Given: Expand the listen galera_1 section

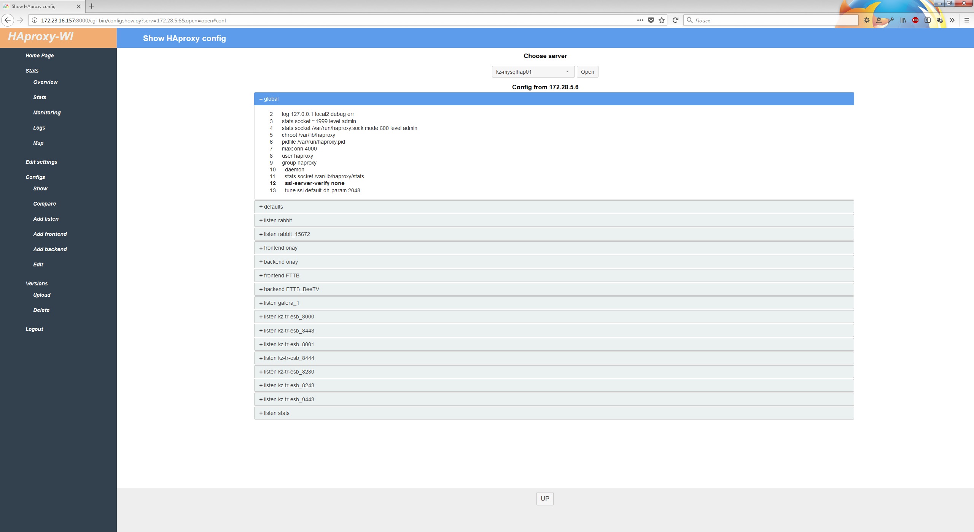Looking at the screenshot, I should [x=554, y=303].
